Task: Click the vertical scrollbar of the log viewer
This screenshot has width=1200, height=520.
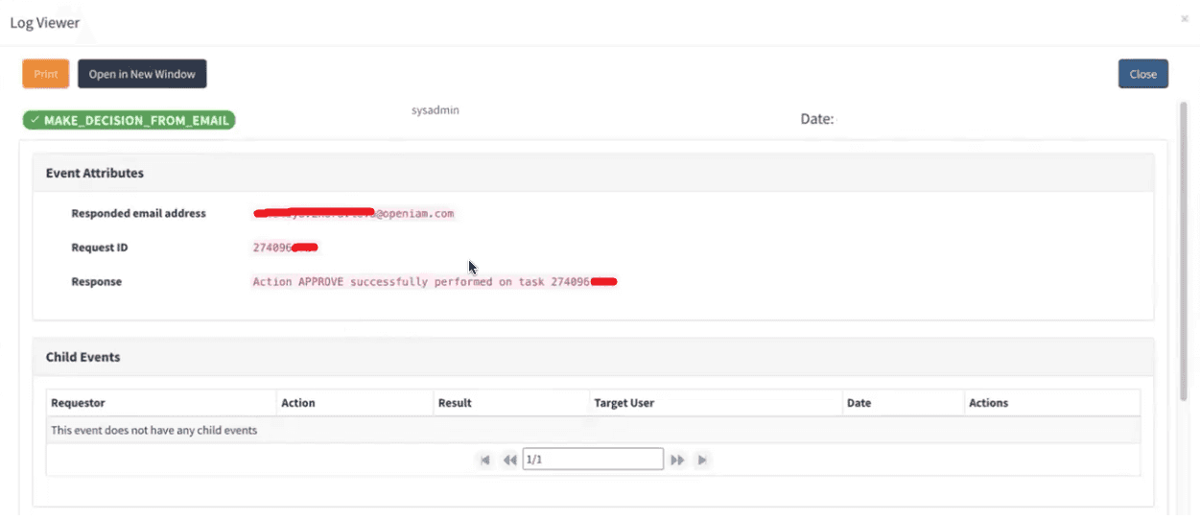Action: tap(1184, 249)
